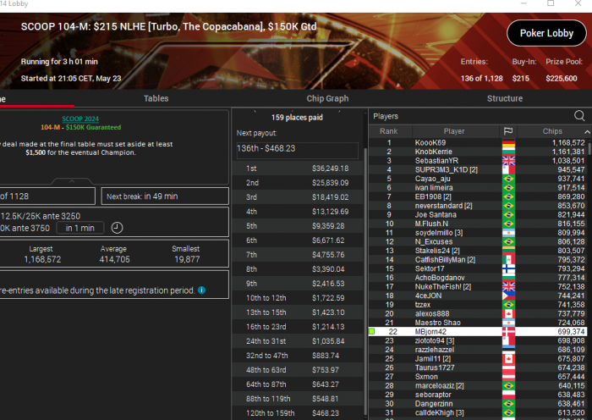Open the re-entries info icon
The image size is (592, 420).
coord(201,290)
